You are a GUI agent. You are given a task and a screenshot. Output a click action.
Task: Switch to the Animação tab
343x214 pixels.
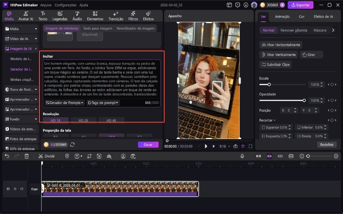[282, 17]
